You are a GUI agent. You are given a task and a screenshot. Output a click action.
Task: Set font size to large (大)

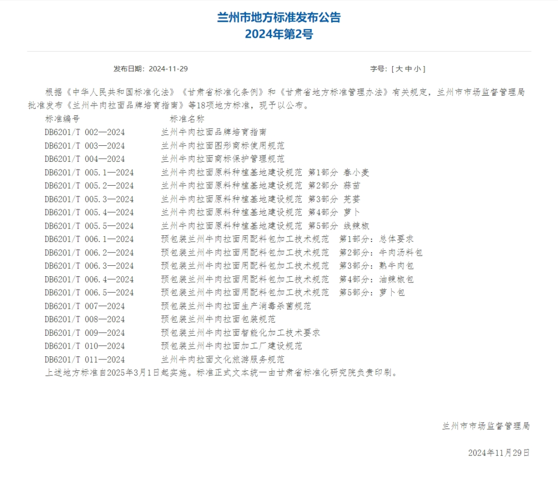point(399,69)
